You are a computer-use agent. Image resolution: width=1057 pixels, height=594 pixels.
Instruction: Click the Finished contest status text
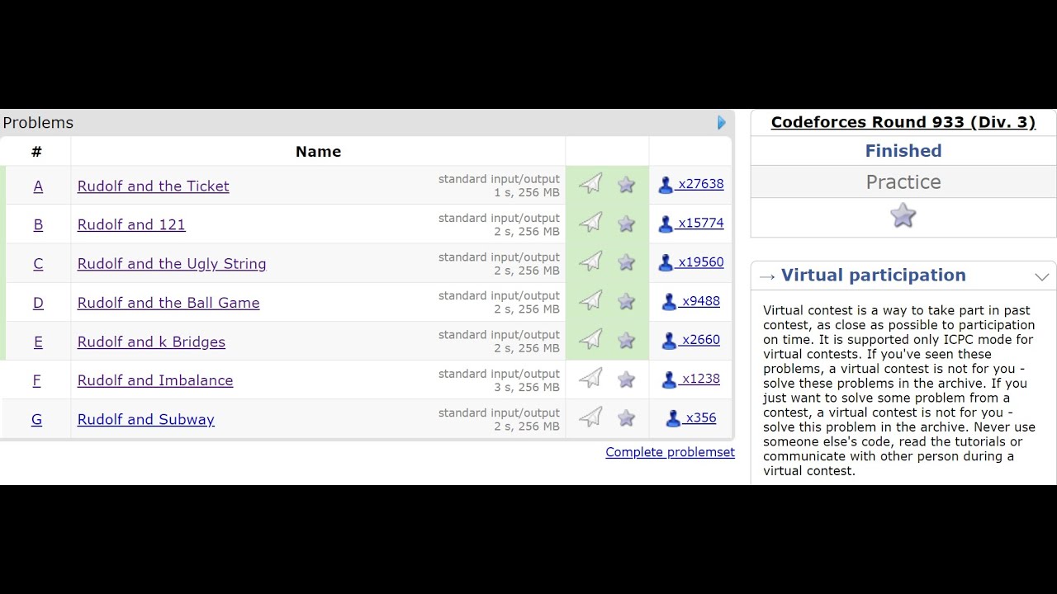(903, 151)
